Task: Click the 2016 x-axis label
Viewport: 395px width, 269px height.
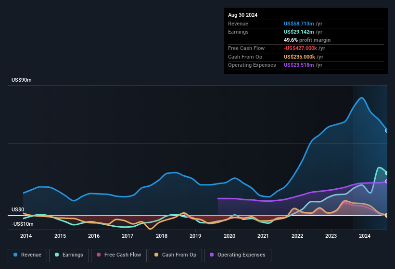Action: coord(94,236)
